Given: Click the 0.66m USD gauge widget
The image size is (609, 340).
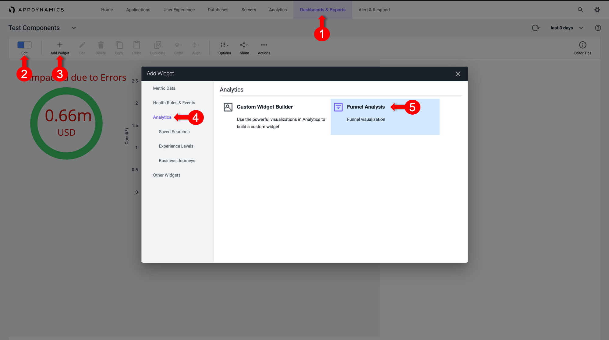Looking at the screenshot, I should pos(66,123).
